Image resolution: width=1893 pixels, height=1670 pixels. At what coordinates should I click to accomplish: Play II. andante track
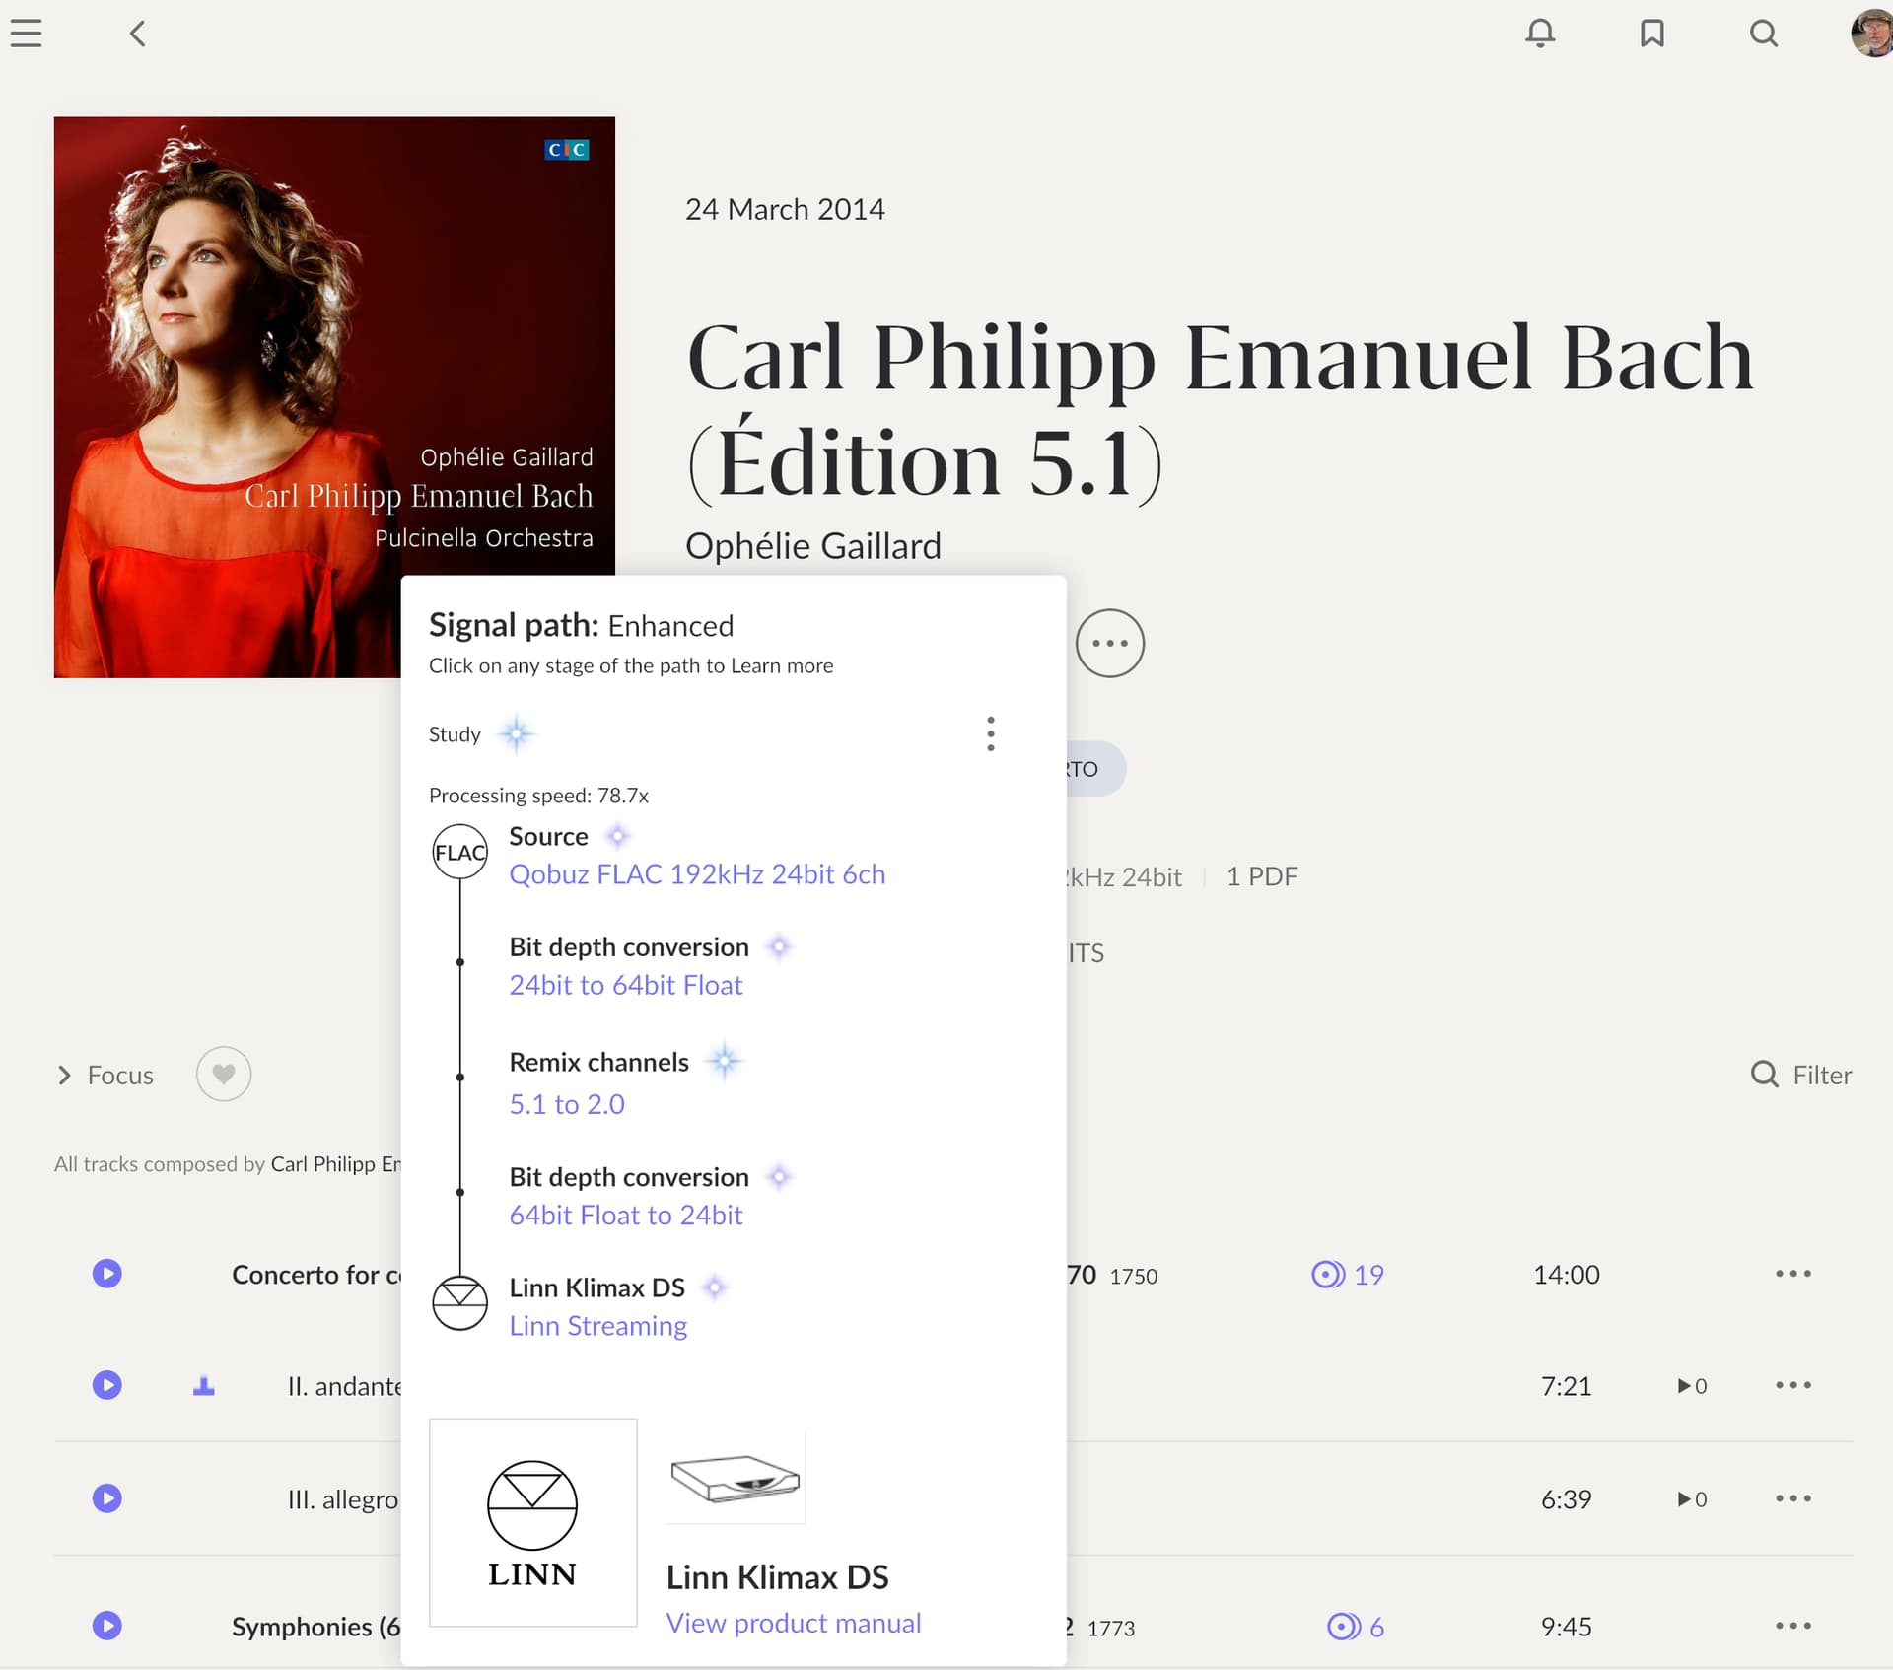(107, 1385)
